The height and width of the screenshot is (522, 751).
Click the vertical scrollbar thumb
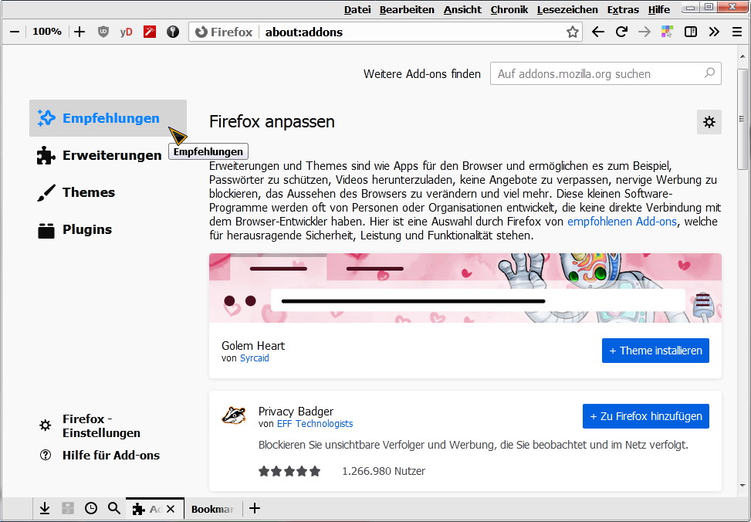743,119
